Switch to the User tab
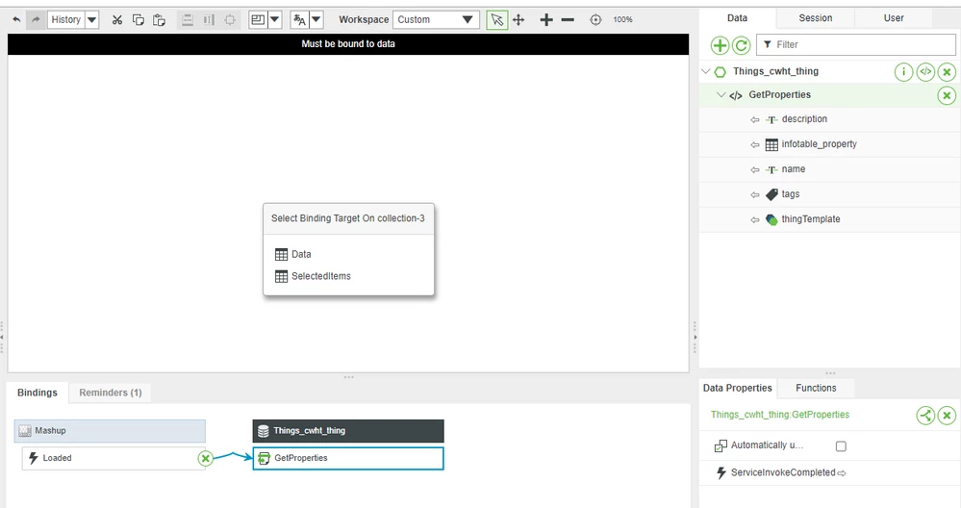Image resolution: width=961 pixels, height=508 pixels. 894,17
